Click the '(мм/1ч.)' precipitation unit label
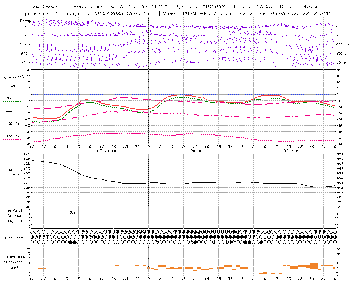Viewport: 351px width, 281px height. tap(14, 221)
